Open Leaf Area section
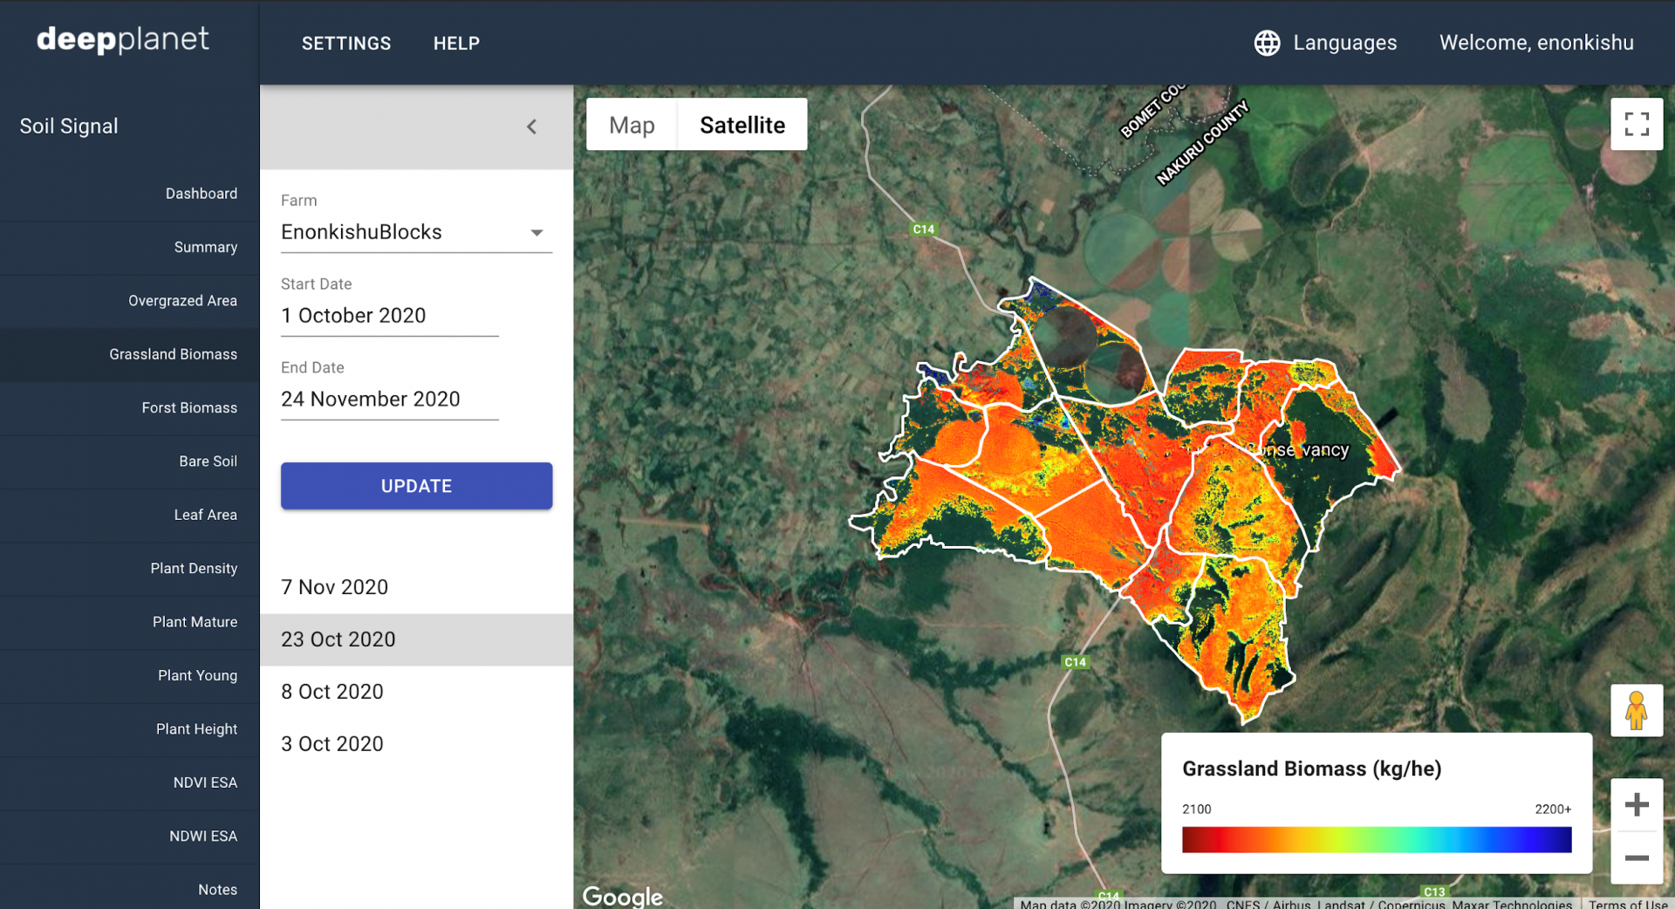 coord(130,515)
